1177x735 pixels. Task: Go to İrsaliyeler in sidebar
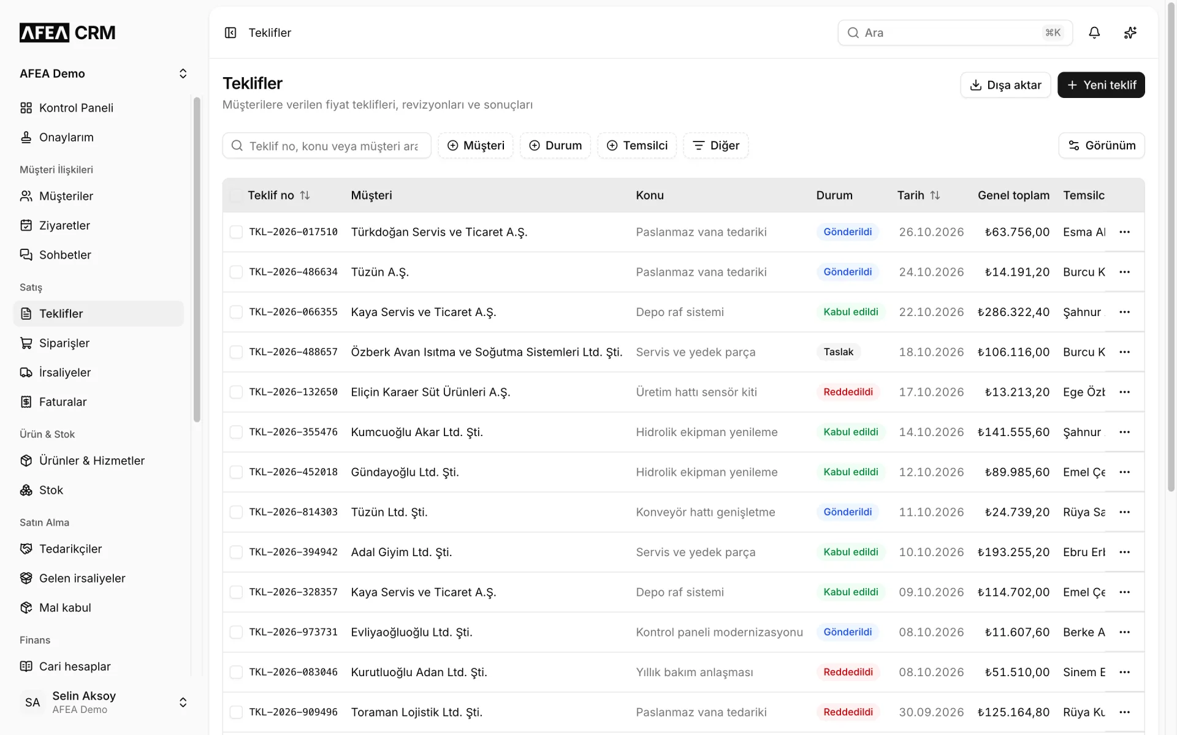pyautogui.click(x=99, y=372)
